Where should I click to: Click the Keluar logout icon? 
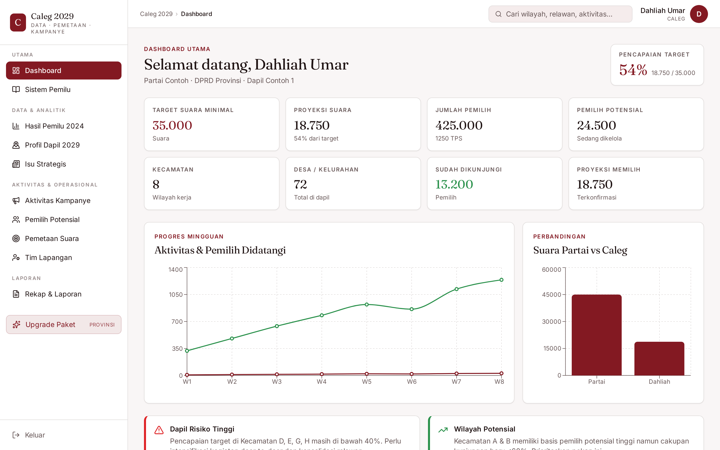coord(16,435)
